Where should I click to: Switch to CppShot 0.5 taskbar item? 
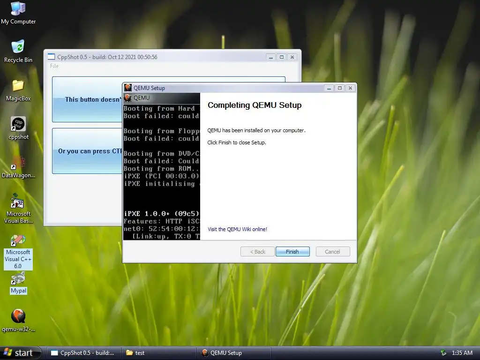pos(83,353)
